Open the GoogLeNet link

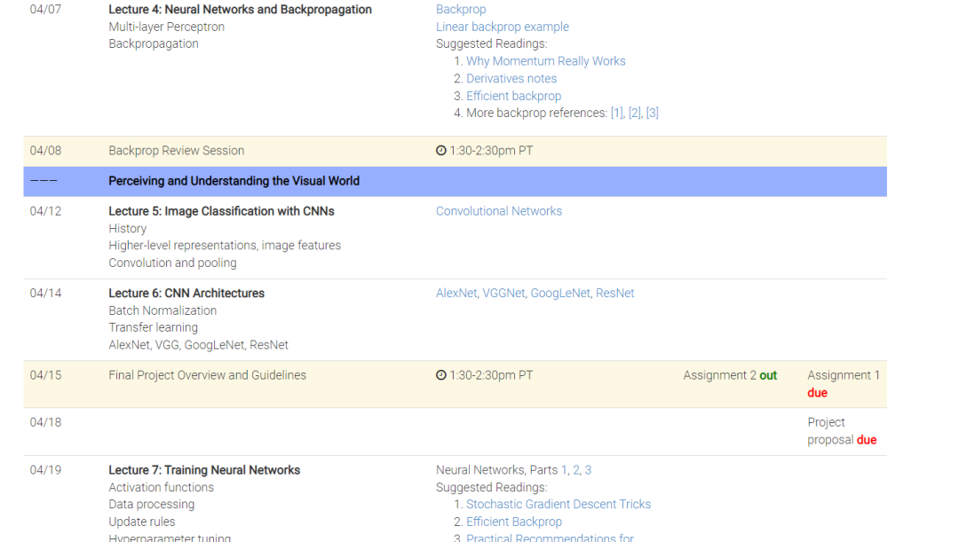coord(560,294)
